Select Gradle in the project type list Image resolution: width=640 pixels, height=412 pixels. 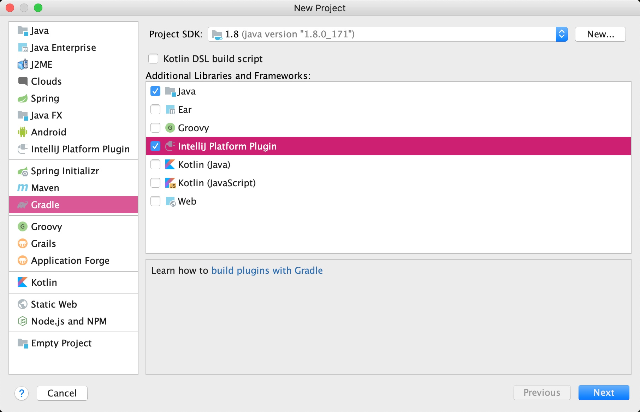73,205
